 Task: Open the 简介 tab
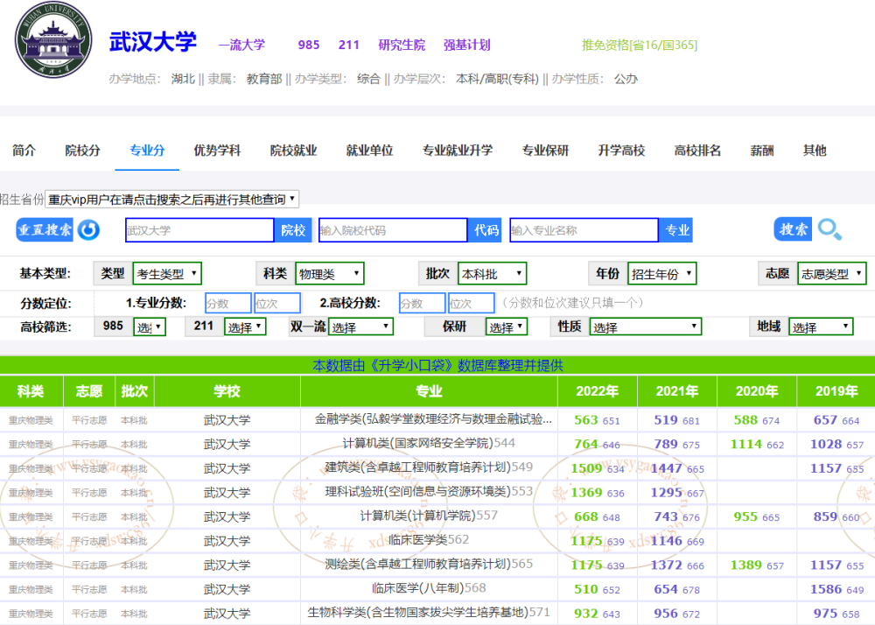click(x=24, y=150)
